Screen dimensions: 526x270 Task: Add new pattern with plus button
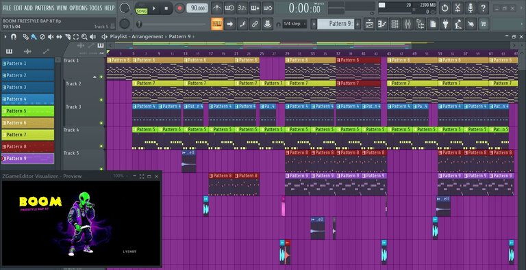point(358,24)
